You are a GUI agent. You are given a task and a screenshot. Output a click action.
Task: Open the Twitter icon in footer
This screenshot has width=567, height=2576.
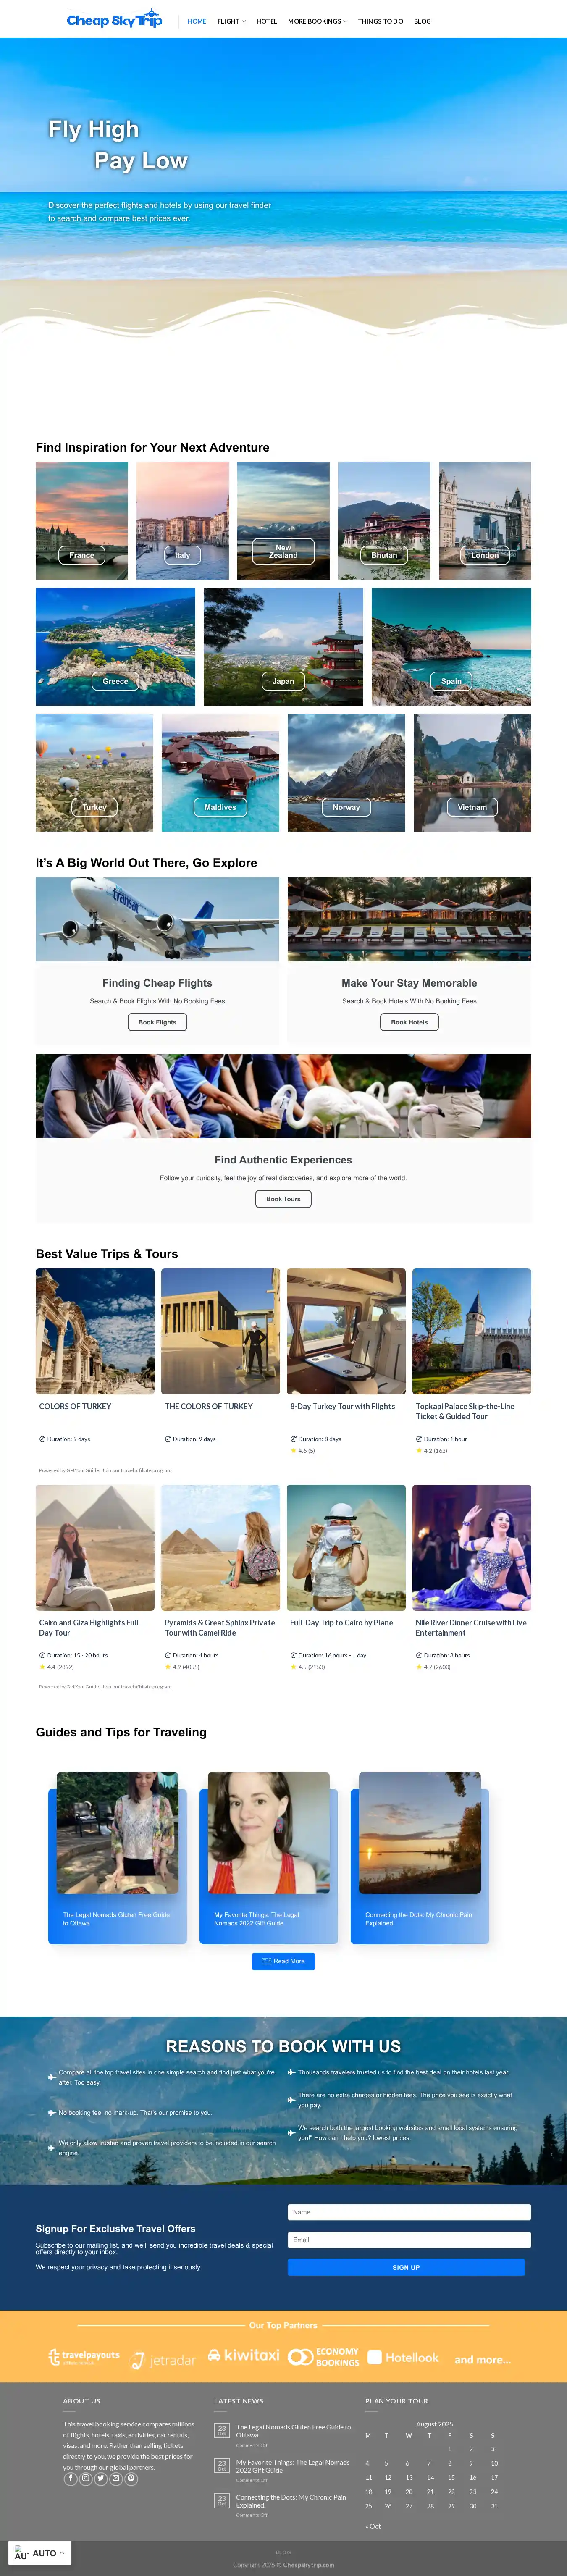pos(100,2478)
